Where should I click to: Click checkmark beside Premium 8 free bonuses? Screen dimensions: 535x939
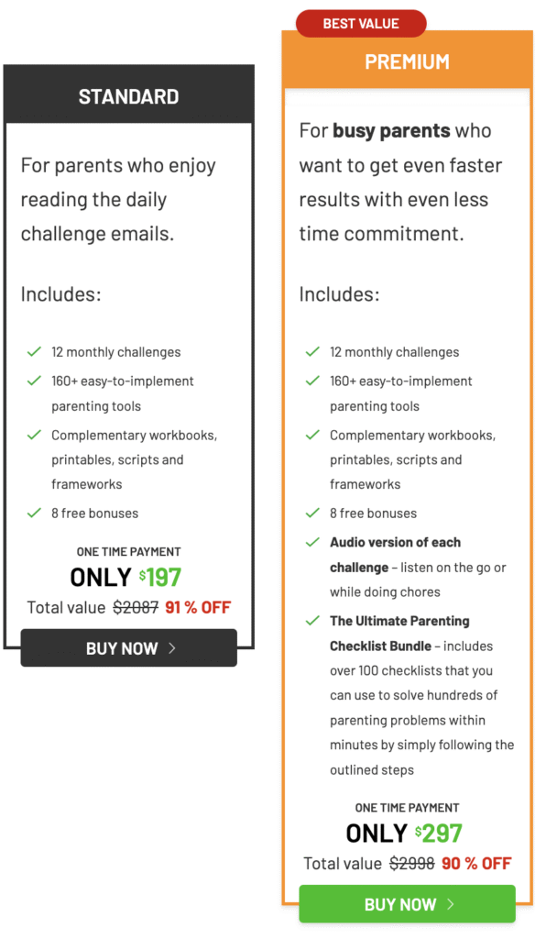pos(312,513)
